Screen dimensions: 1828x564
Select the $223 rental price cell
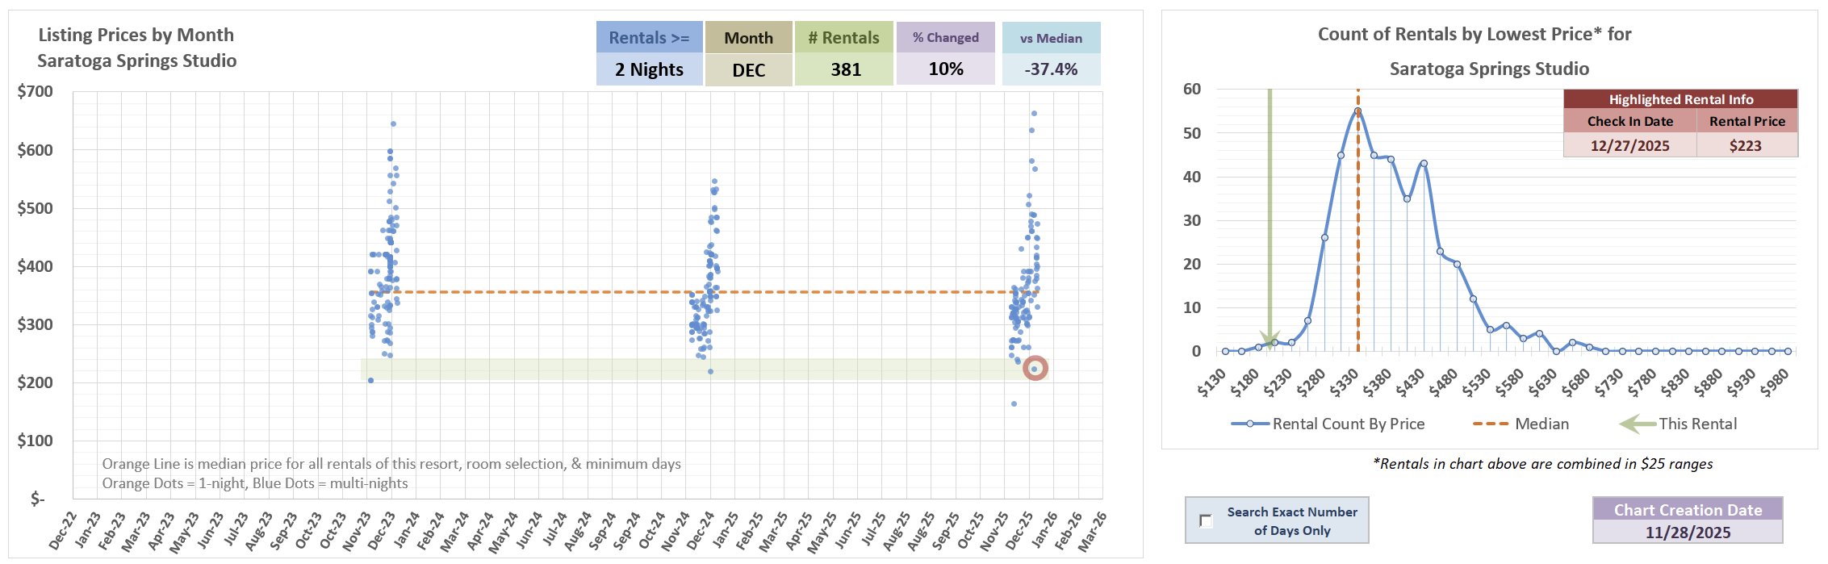[x=1746, y=145]
